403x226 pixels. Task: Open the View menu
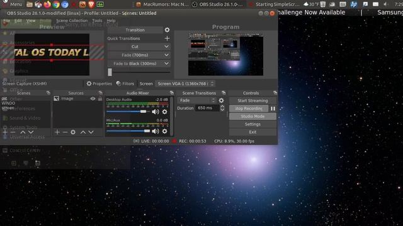31,21
